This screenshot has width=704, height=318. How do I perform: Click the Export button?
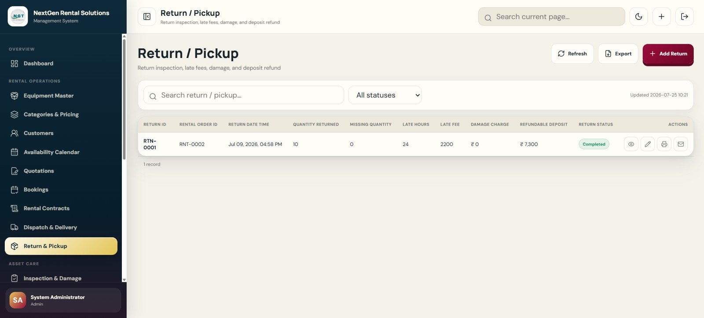click(x=618, y=54)
